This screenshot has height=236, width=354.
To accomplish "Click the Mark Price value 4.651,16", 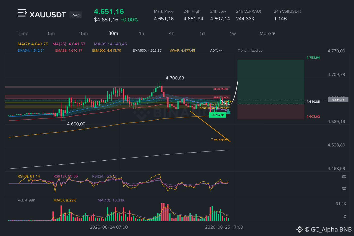I will 164,19.
